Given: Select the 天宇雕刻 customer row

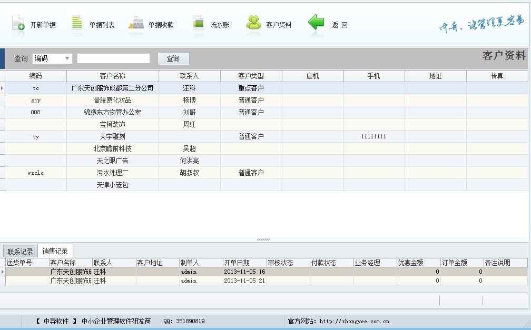Looking at the screenshot, I should tap(113, 136).
